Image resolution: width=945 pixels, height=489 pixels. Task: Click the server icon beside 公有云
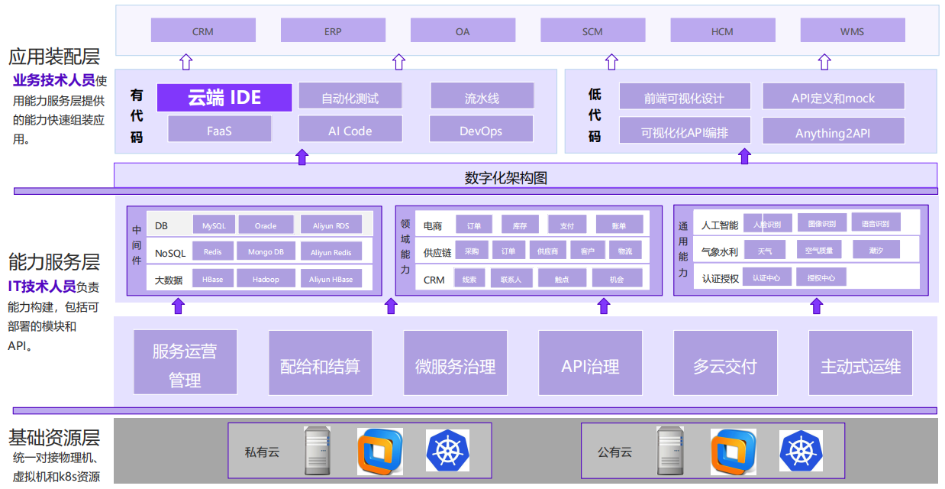coord(669,450)
